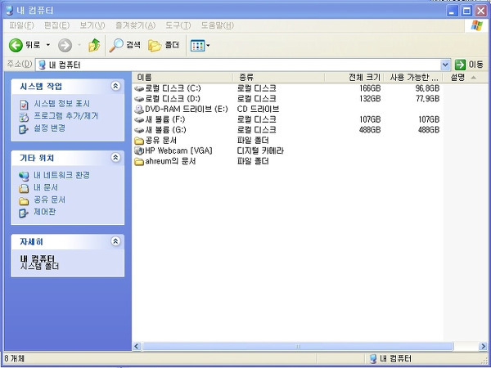Click the Windows flag logo icon
Screen dimensions: 491x368
477,25
